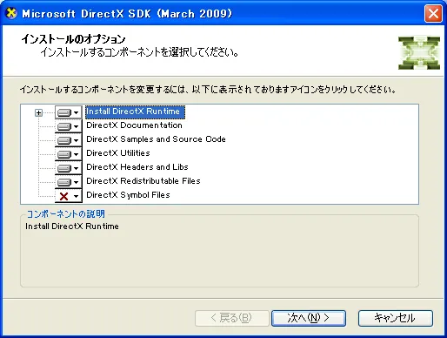Viewport: 447px width, 338px height.
Task: Open install-state dropdown for Install DirectX Runtime
Action: coord(69,112)
